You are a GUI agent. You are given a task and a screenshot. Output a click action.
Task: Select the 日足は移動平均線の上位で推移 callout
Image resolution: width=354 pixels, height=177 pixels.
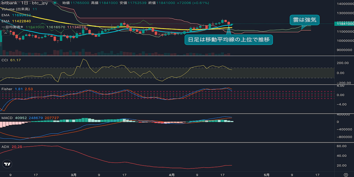[229, 40]
